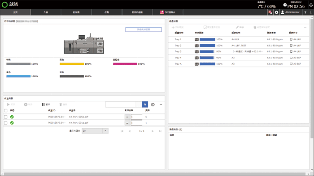Collapse the job list panel

pos(161,105)
